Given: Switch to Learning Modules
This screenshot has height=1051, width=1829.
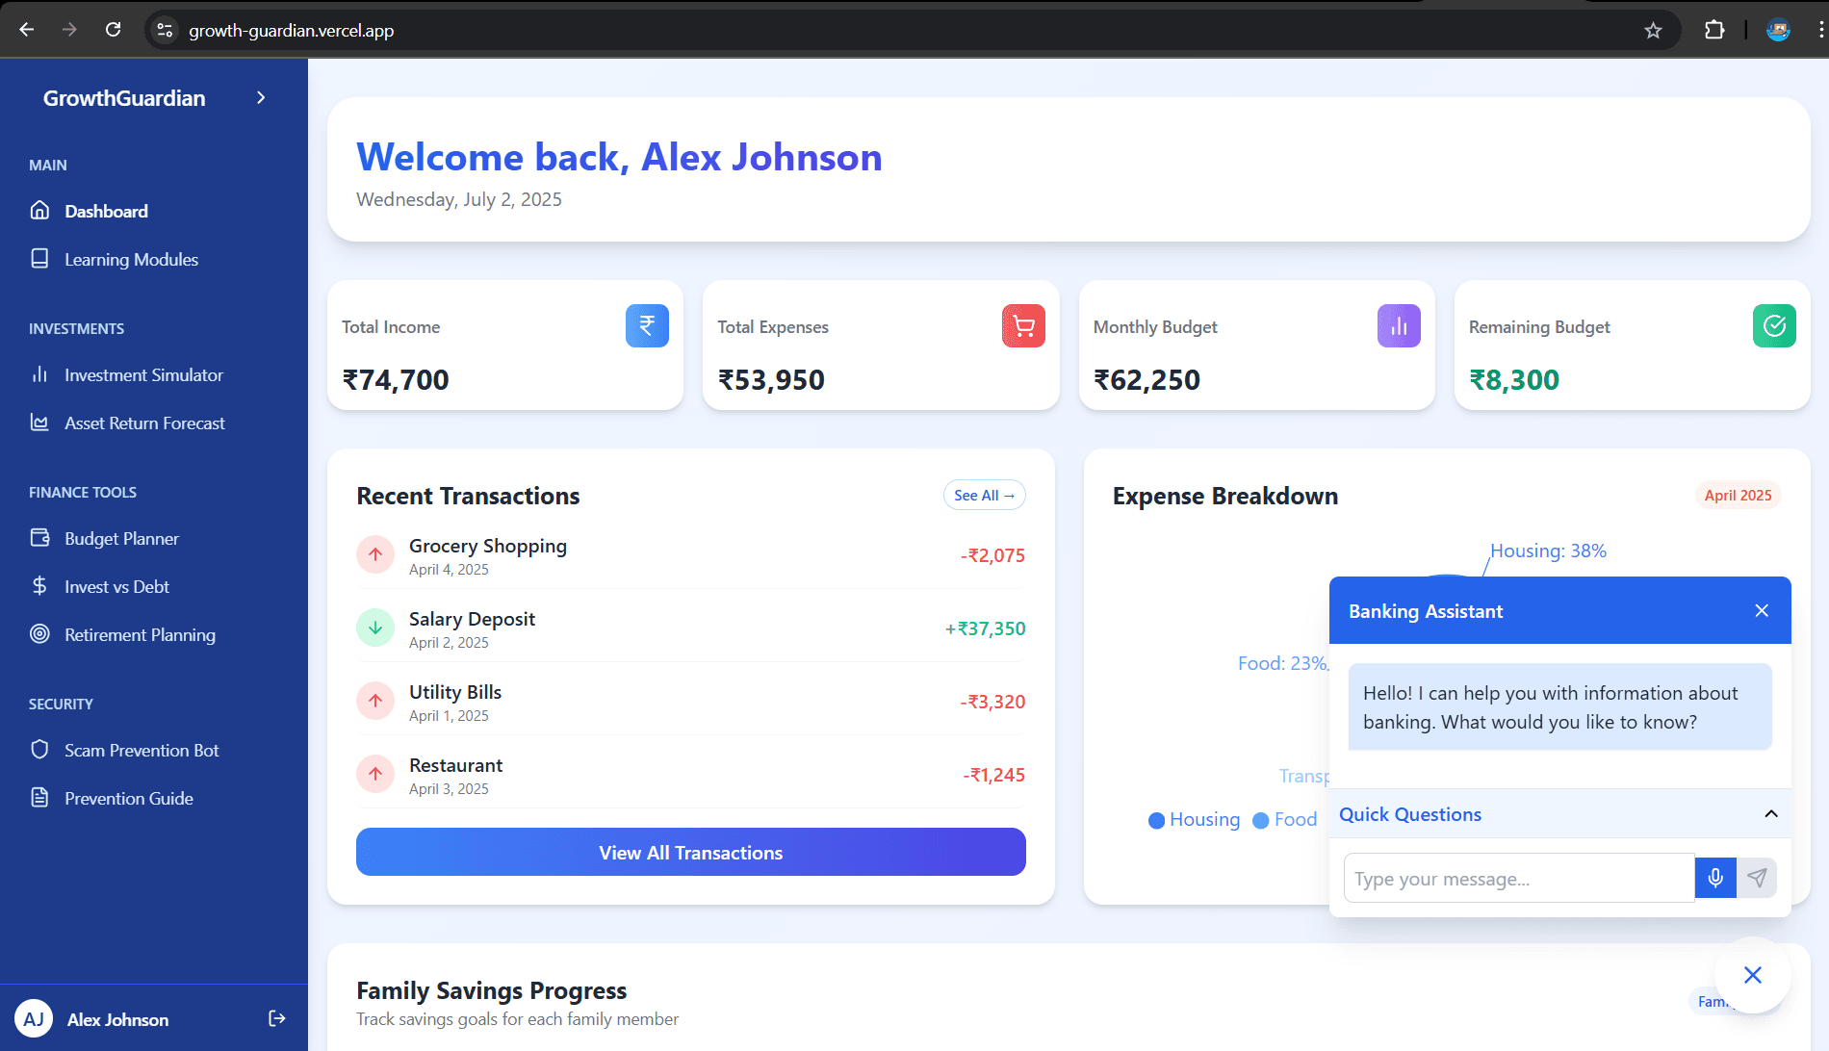Looking at the screenshot, I should [x=131, y=259].
